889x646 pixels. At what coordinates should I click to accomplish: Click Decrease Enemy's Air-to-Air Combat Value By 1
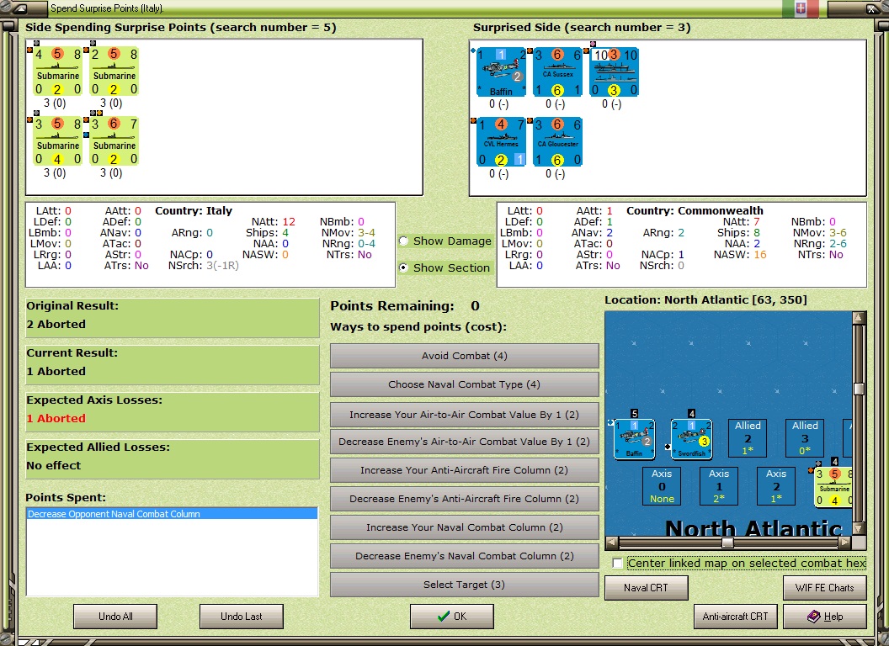click(465, 442)
